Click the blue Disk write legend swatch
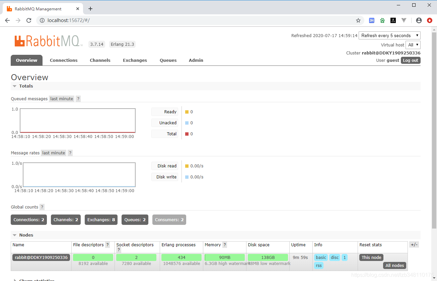 coord(187,177)
